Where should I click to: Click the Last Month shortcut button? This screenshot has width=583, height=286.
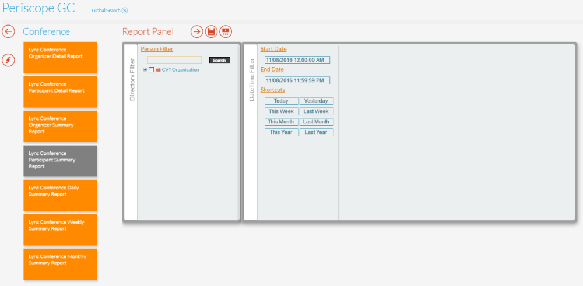tap(317, 122)
